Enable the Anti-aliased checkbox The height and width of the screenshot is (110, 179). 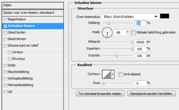pos(121,74)
